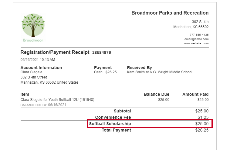Click the date 06/16/2021 10:13 AM
This screenshot has width=230, height=150.
[x=38, y=60]
